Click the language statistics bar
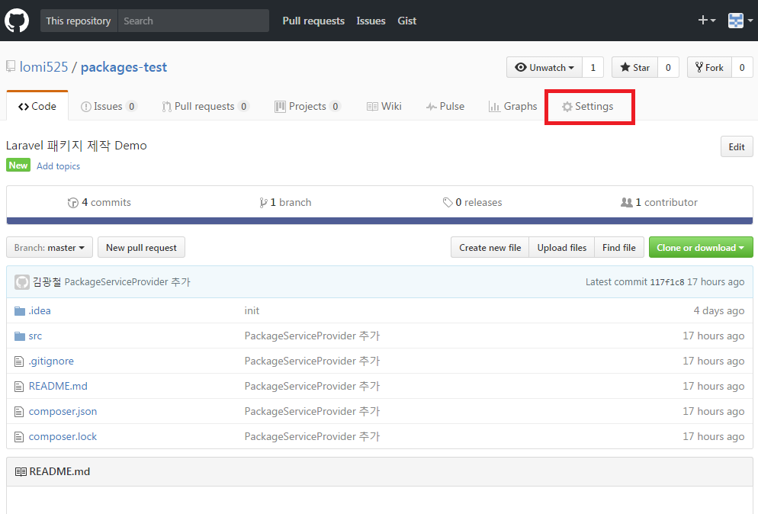The height and width of the screenshot is (514, 758). [x=380, y=221]
